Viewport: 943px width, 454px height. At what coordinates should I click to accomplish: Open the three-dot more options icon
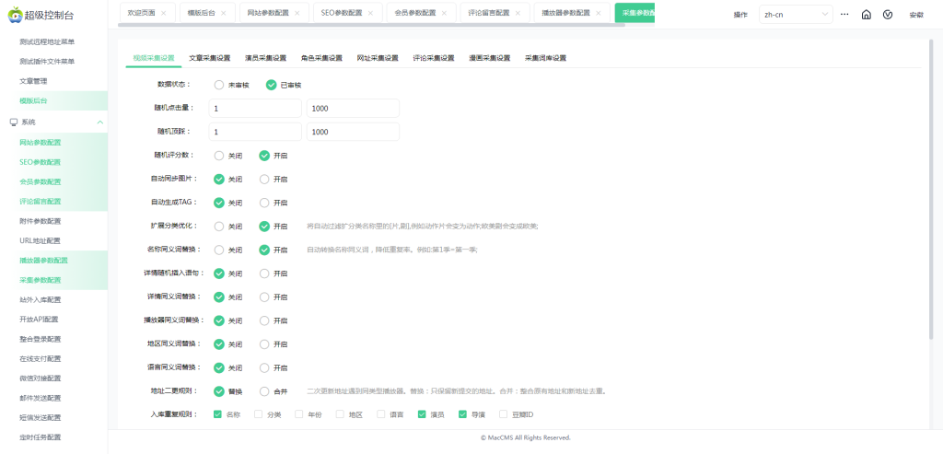coord(844,14)
